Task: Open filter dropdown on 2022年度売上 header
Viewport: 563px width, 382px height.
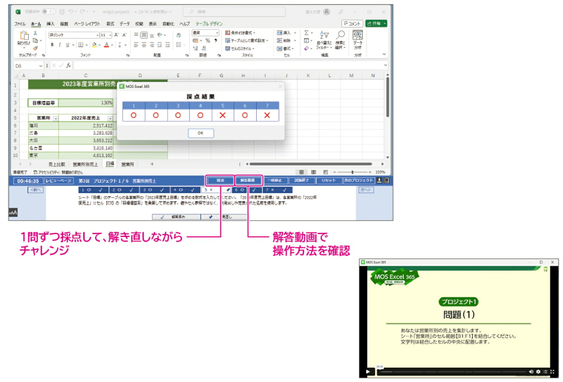Action: click(110, 119)
